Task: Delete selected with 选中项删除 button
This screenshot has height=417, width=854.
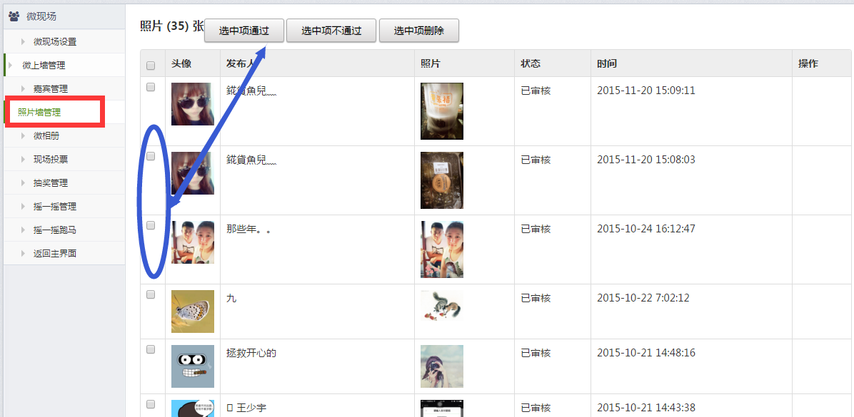Action: (419, 31)
